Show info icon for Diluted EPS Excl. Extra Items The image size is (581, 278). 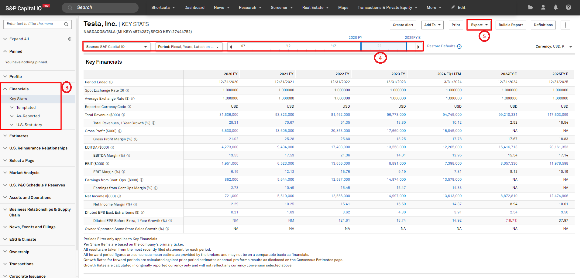coord(143,213)
